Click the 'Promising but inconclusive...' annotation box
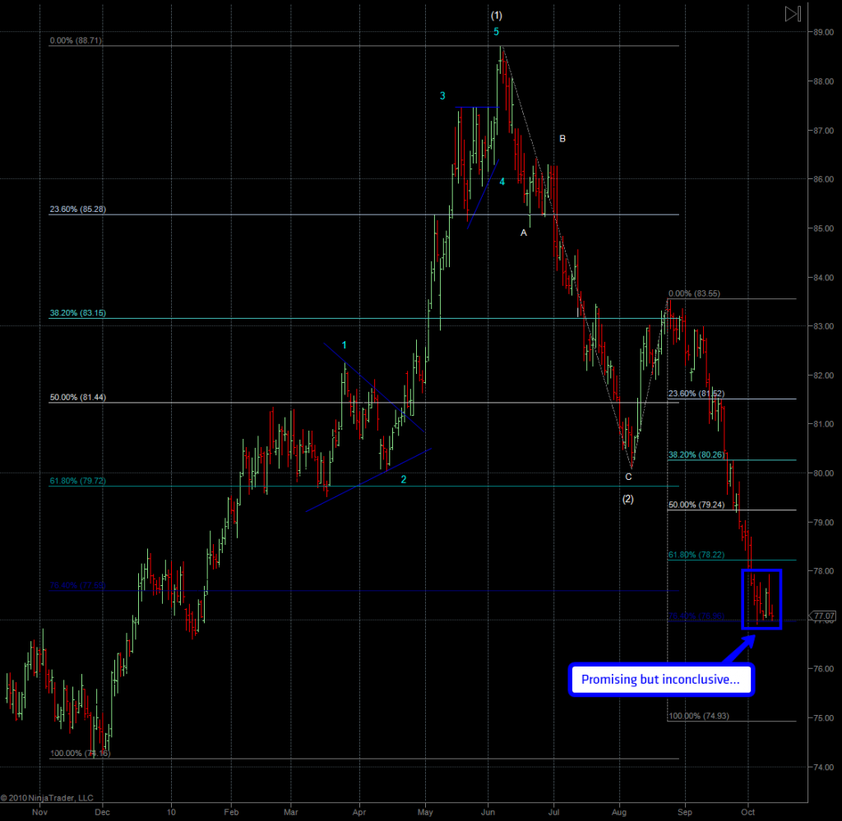The height and width of the screenshot is (821, 842). [x=660, y=680]
